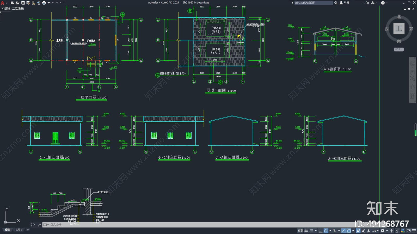The height and width of the screenshot is (234, 417).
Task: Close the command line with X
Action: (x=34, y=225)
